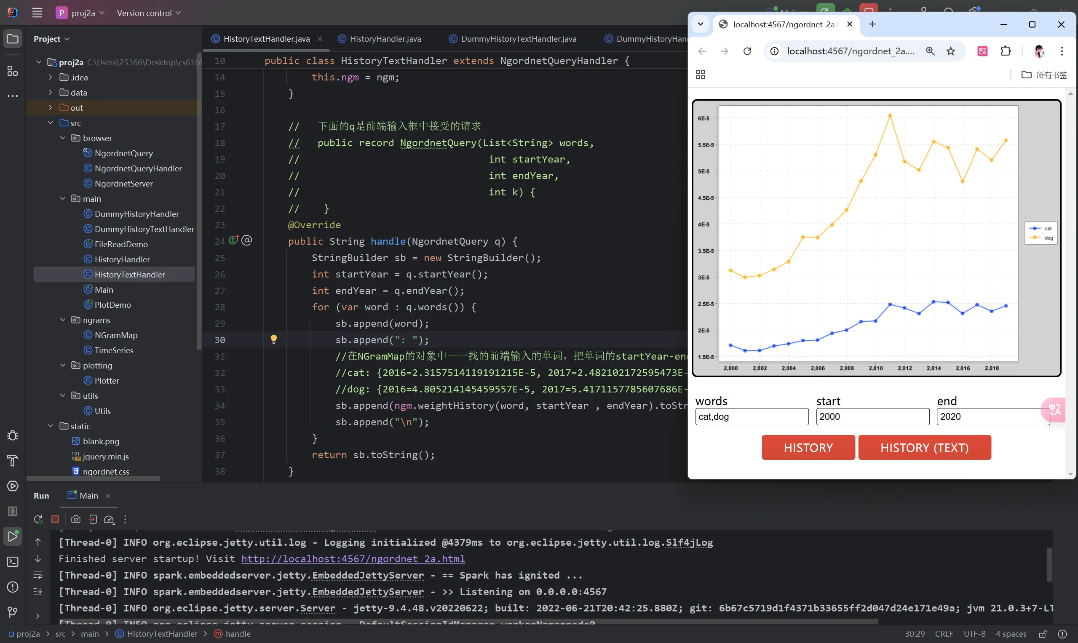This screenshot has width=1078, height=643.
Task: Collapse the static folder
Action: coord(50,426)
